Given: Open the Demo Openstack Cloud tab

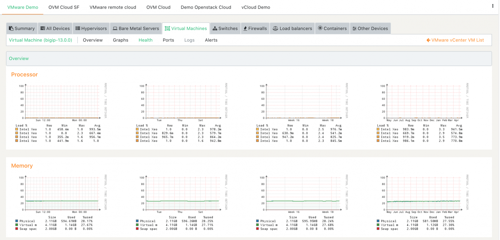Looking at the screenshot, I should pos(206,7).
